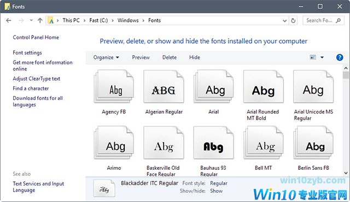Click the Font style value Regular
The height and width of the screenshot is (202, 350).
click(x=219, y=183)
